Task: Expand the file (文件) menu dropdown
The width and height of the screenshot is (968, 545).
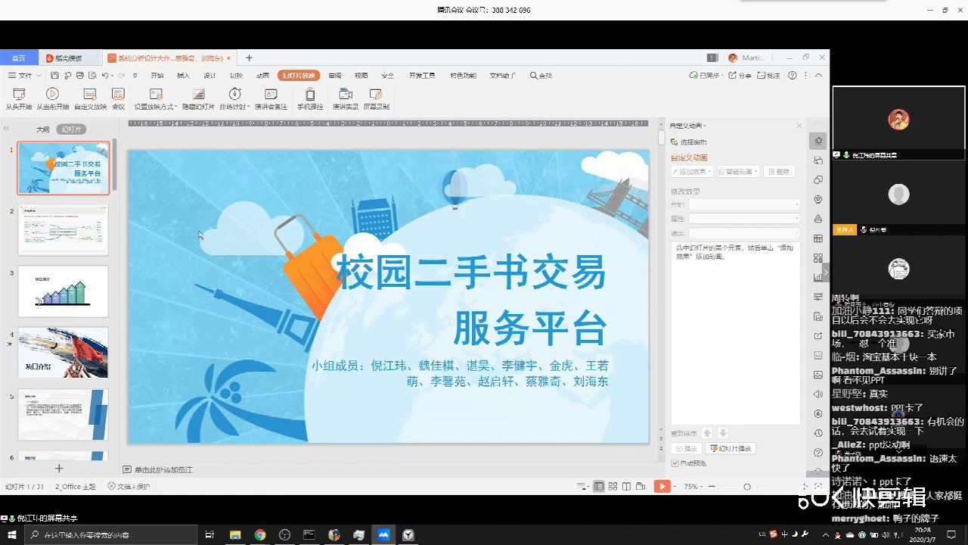Action: 25,76
